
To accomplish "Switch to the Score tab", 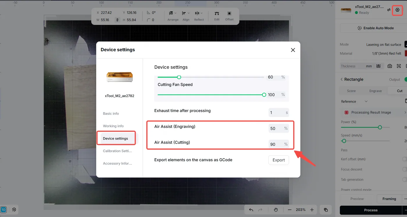I will [351, 91].
